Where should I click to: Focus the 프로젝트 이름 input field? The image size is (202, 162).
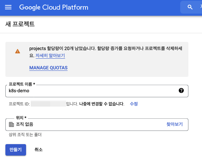97,91
